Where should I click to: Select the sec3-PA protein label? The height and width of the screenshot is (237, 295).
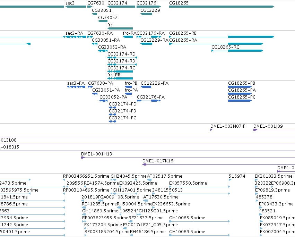(x=76, y=83)
